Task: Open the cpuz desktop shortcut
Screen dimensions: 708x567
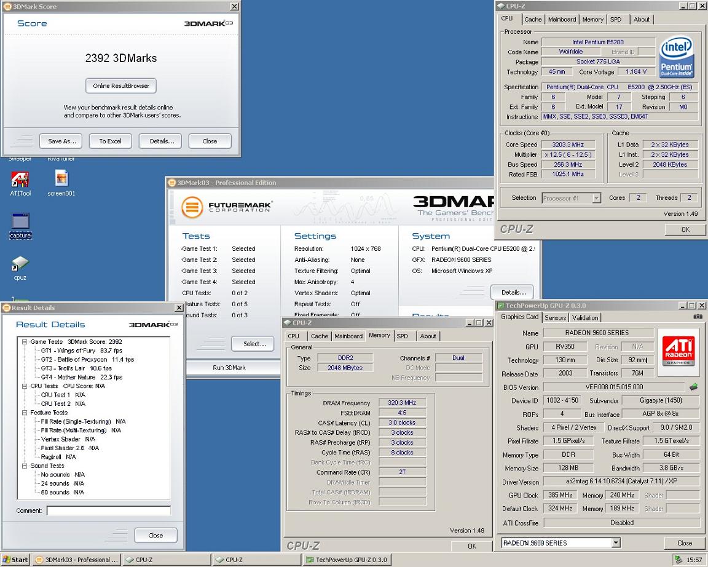Action: [20, 268]
